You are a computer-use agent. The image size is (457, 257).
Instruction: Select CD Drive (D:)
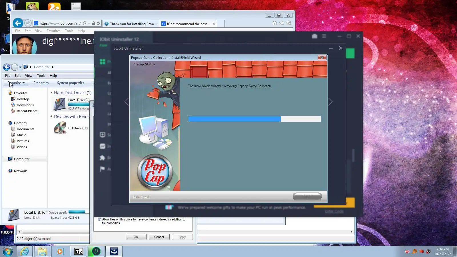pos(71,128)
